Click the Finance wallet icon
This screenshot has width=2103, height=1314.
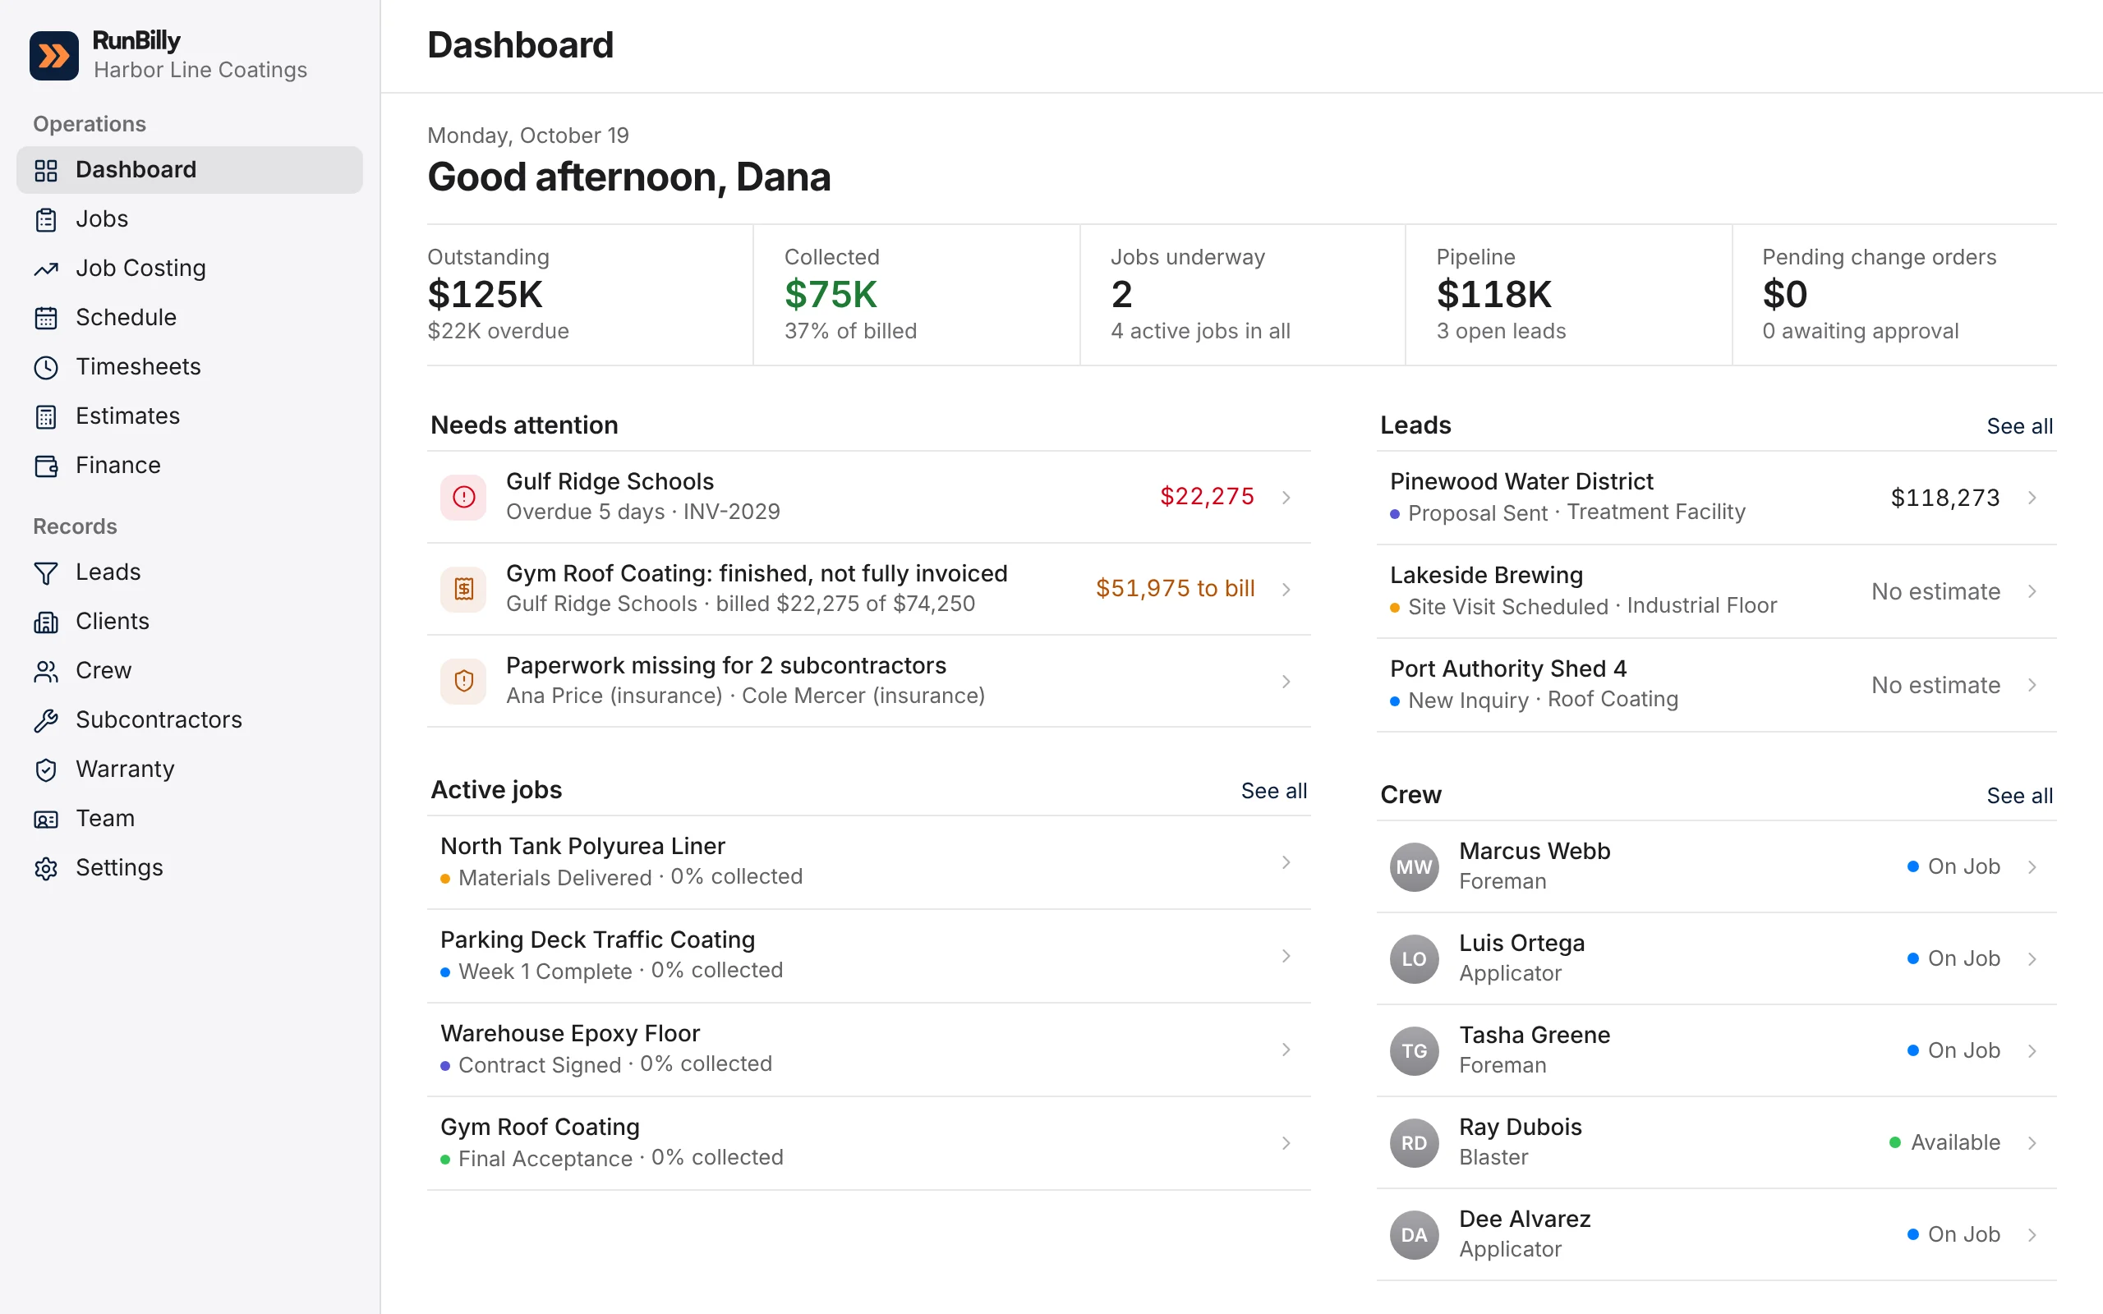click(x=46, y=466)
